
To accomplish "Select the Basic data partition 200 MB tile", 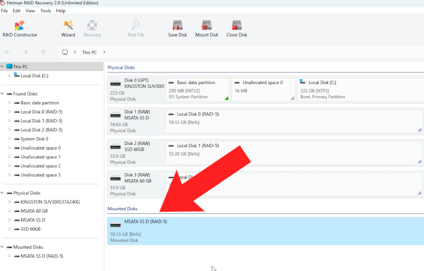I will [x=198, y=90].
